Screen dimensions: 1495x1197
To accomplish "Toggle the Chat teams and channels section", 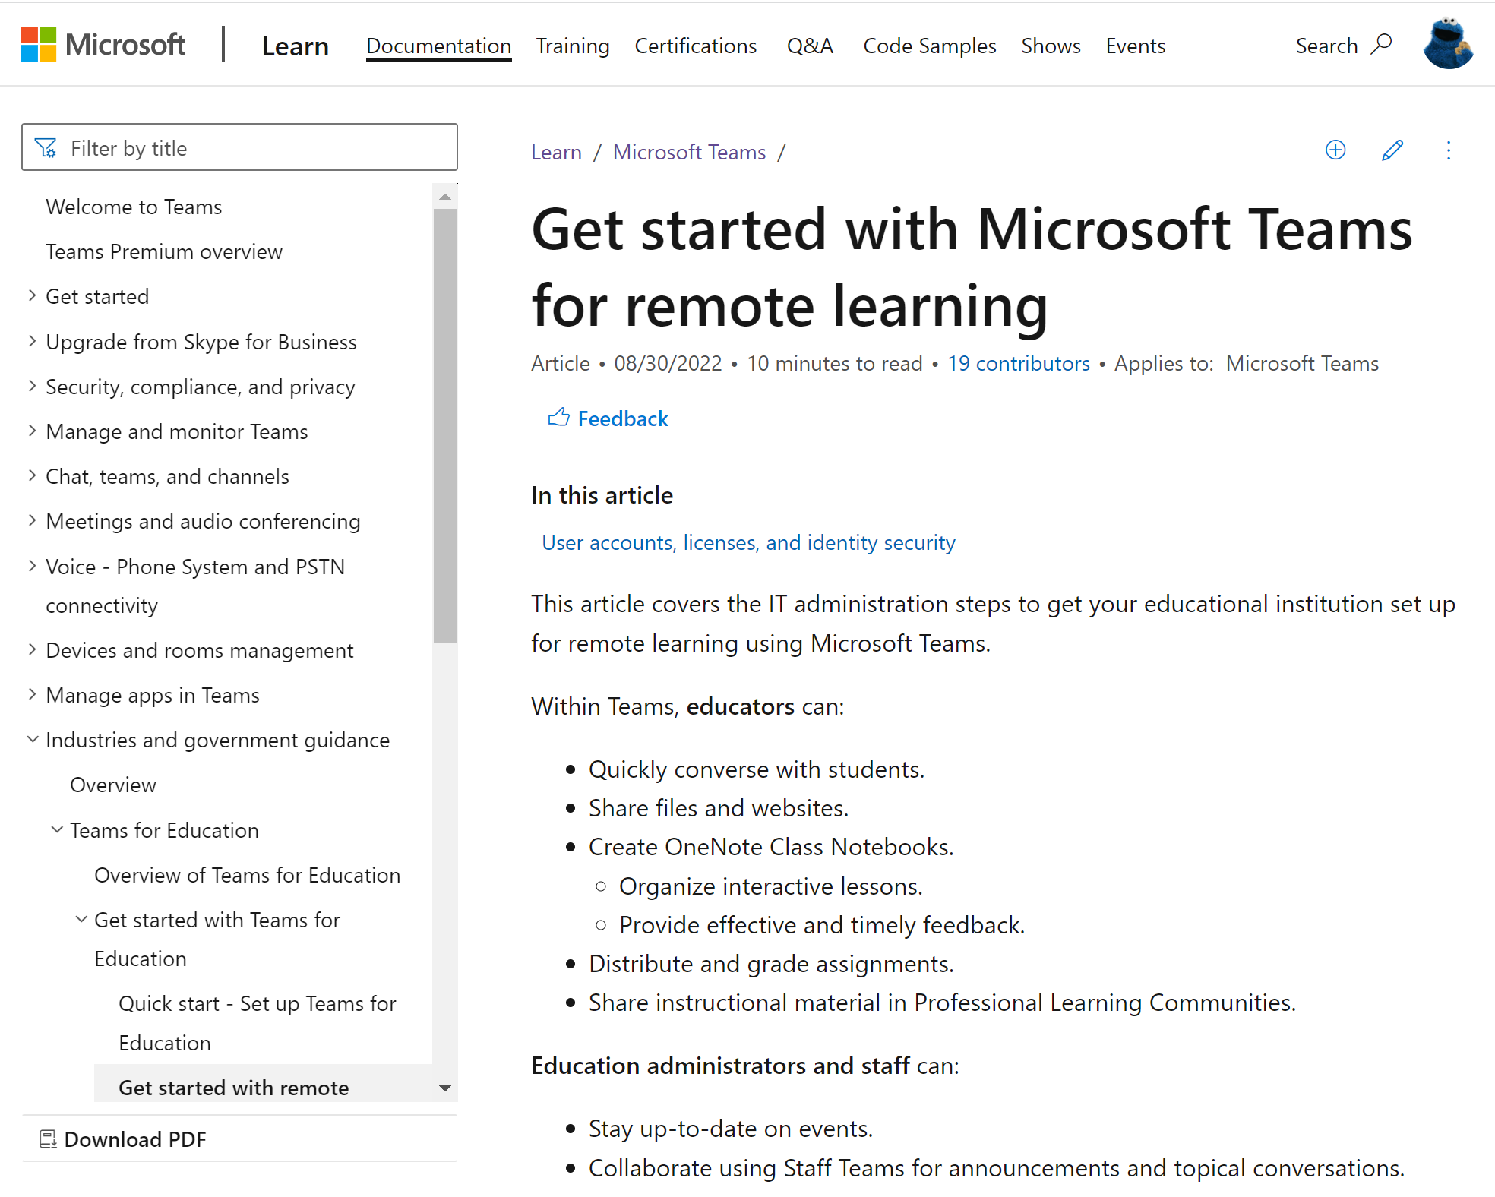I will coord(30,474).
